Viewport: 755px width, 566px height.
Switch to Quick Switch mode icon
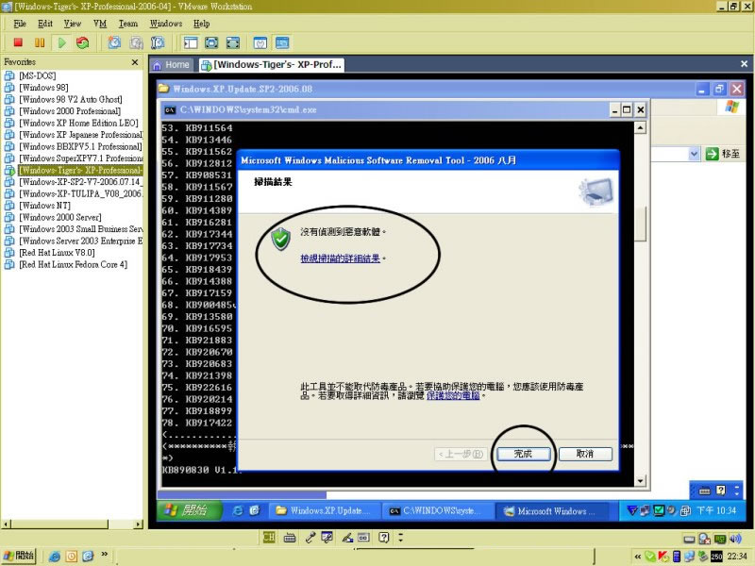211,42
